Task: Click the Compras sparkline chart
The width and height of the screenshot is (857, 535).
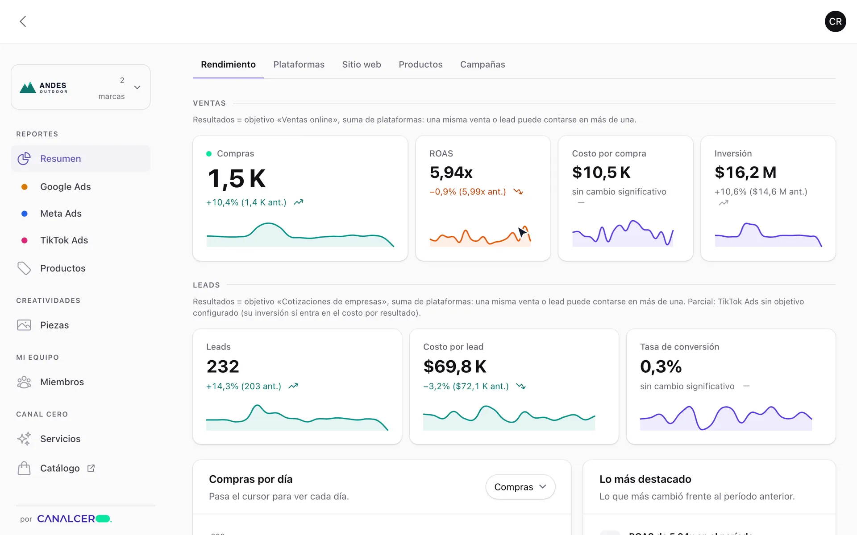Action: [300, 235]
